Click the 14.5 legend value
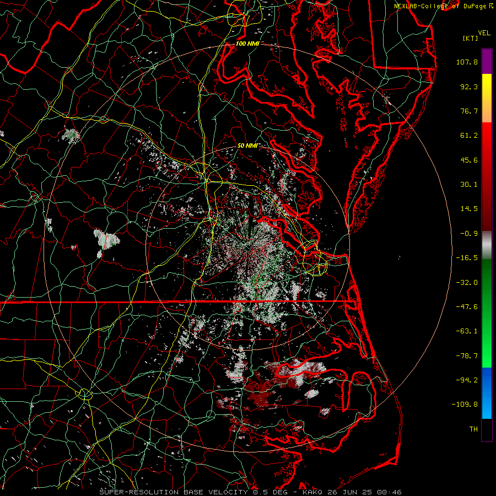The width and height of the screenshot is (496, 496). click(x=469, y=209)
